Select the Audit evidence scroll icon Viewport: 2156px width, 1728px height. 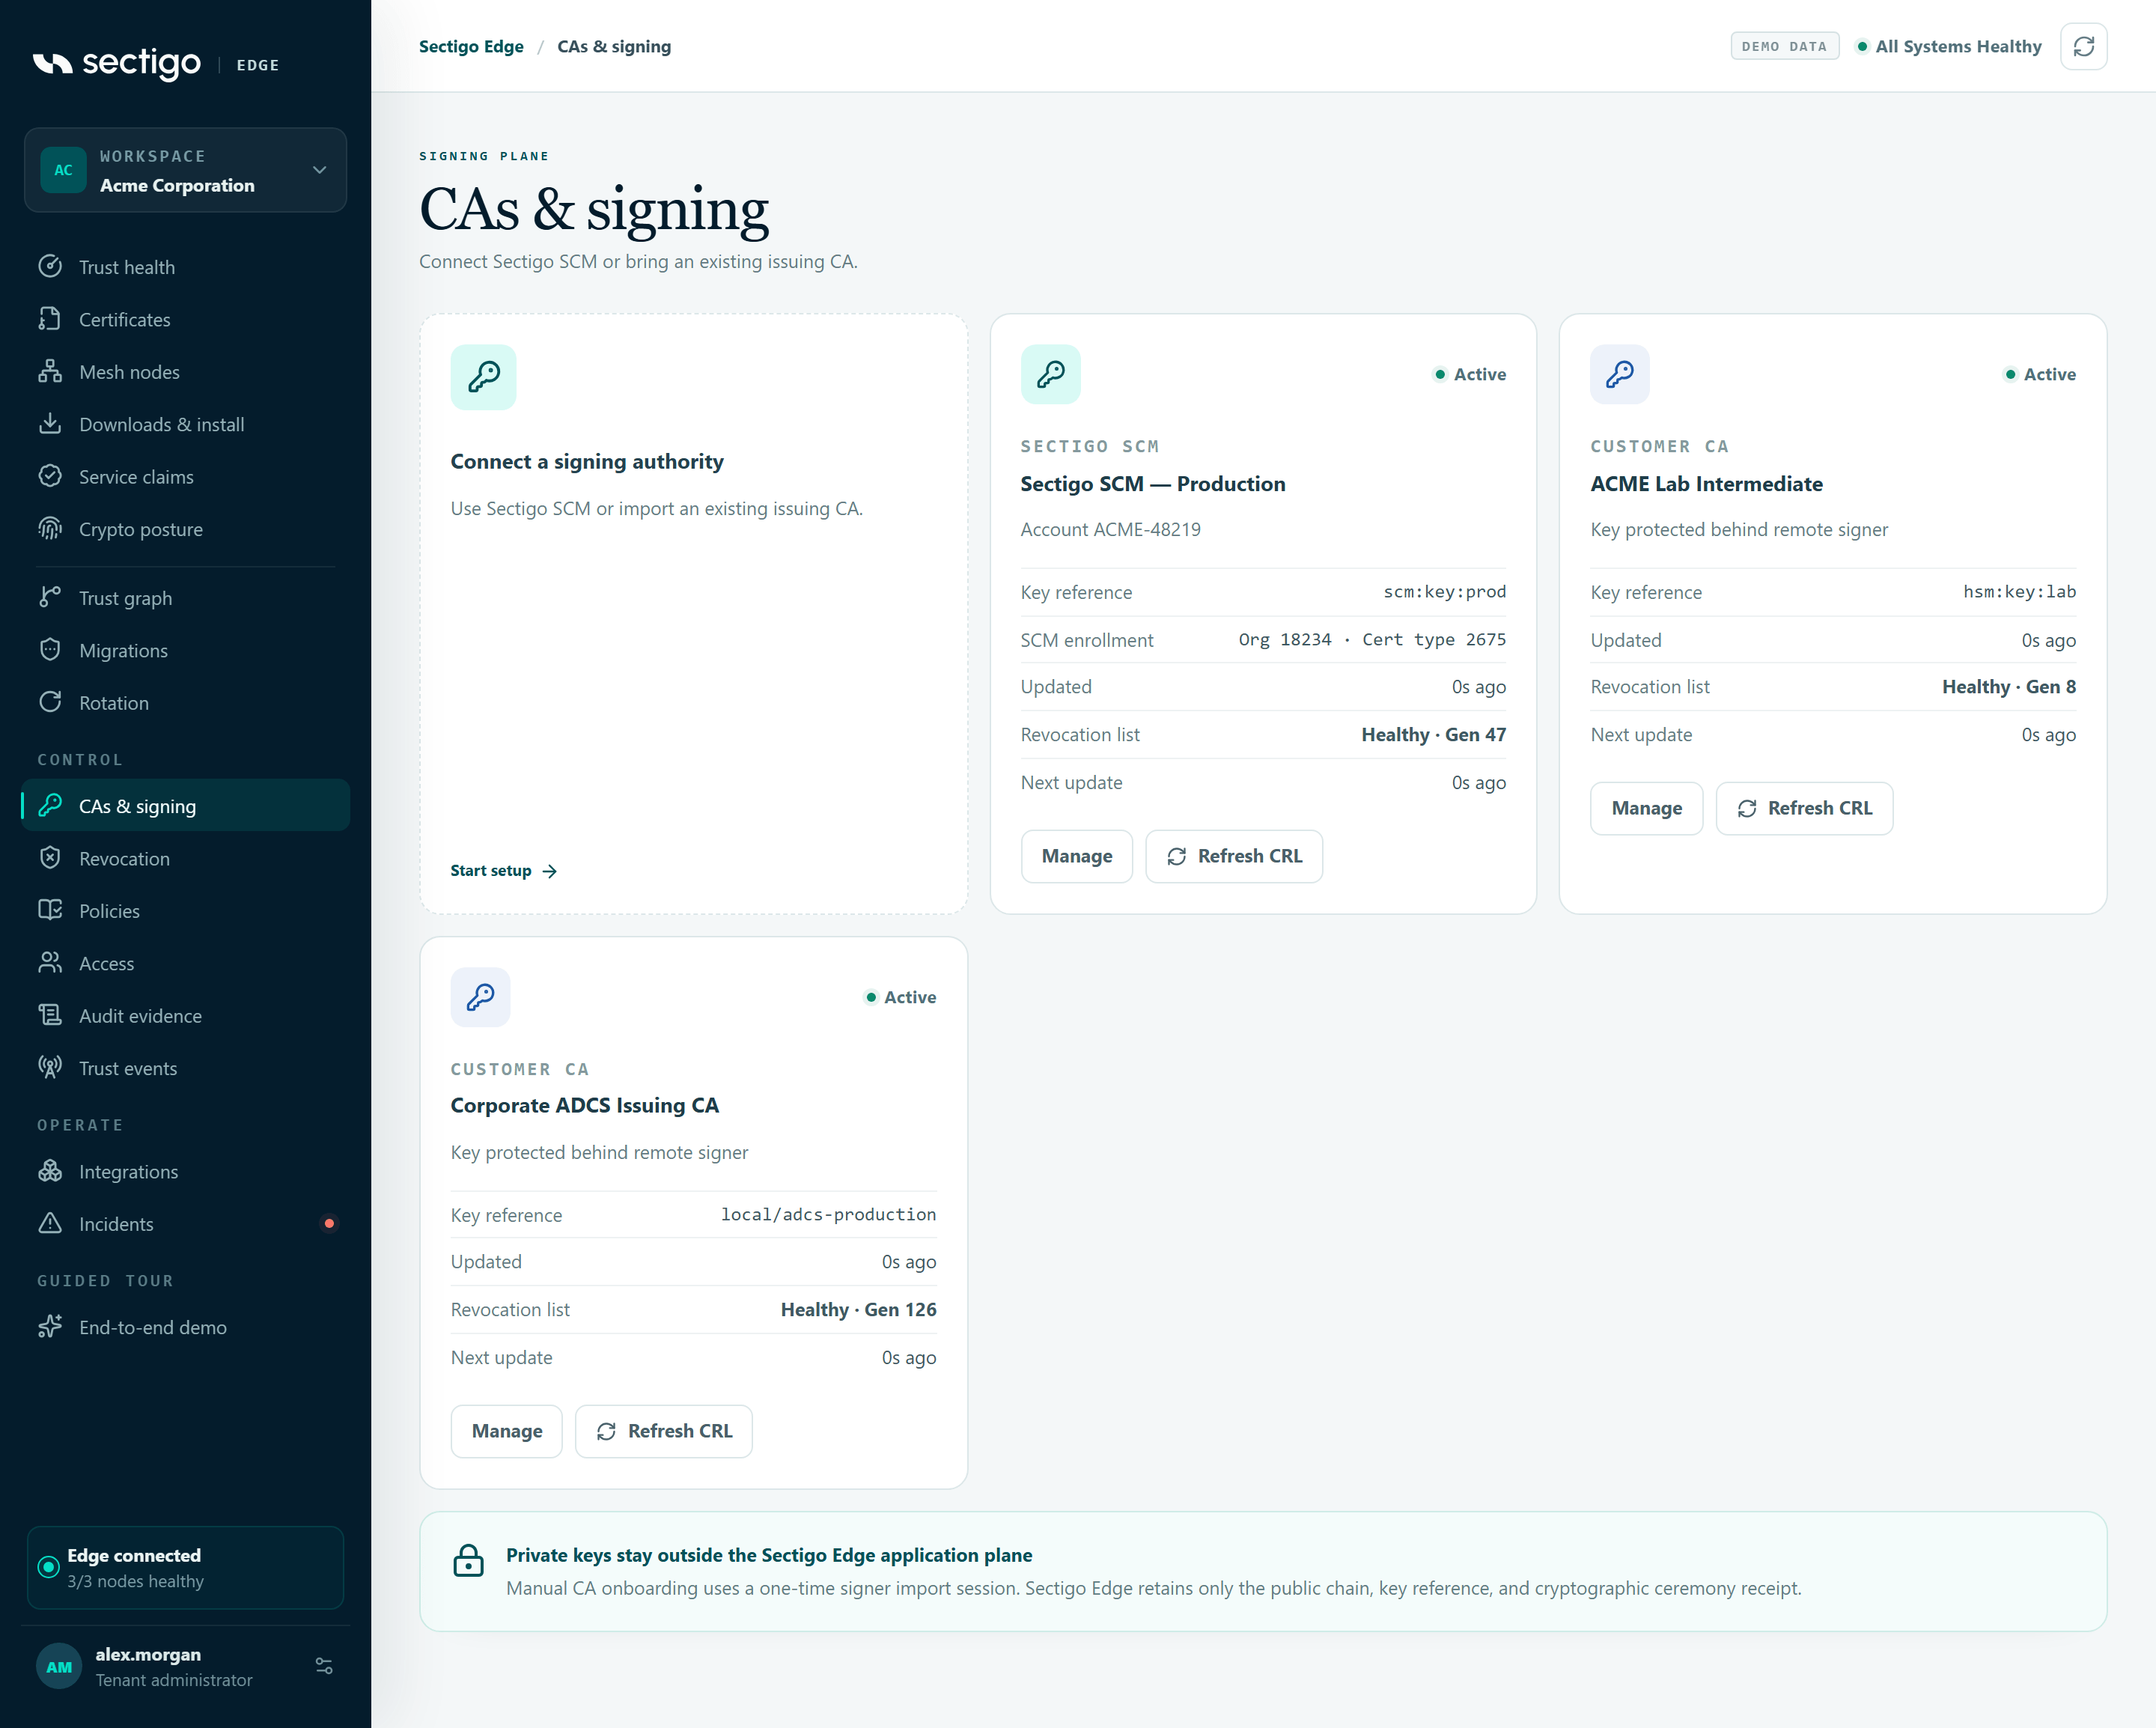[50, 1015]
